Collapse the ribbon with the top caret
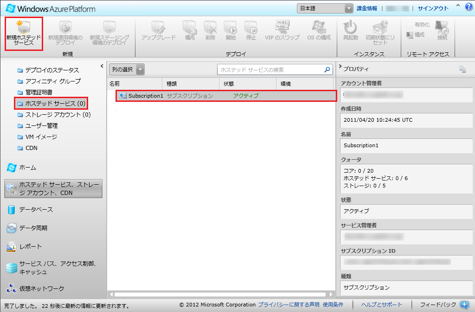475x312 pixels. (x=458, y=6)
